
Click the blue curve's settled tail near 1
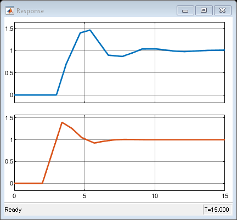[201, 50]
